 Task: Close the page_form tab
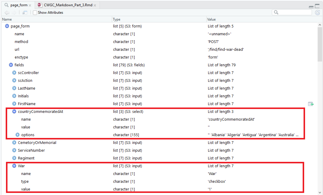coord(30,5)
